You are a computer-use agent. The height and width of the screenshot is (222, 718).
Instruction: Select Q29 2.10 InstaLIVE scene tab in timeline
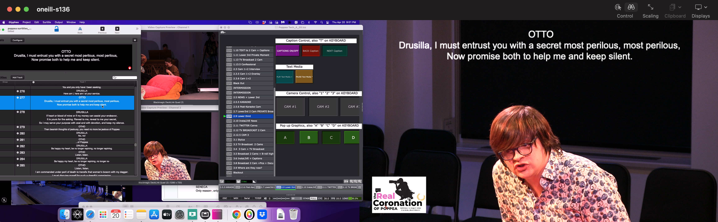pyautogui.click(x=306, y=187)
